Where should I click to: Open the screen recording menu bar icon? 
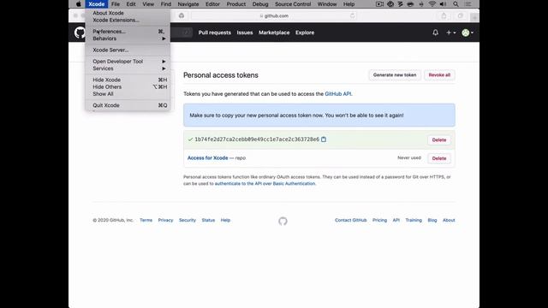pos(379,4)
